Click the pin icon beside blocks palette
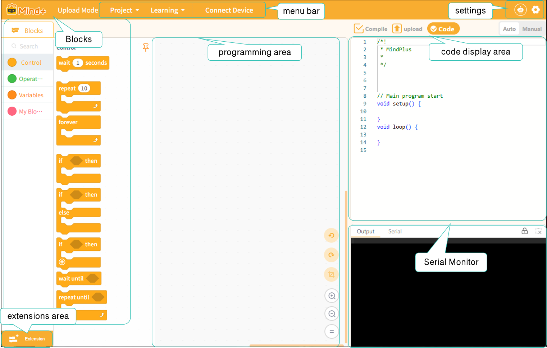Screen dimensions: 547x348 [146, 47]
